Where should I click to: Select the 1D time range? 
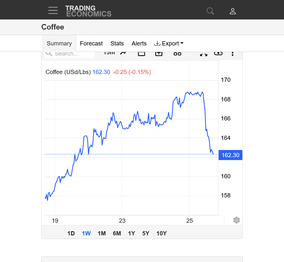[71, 233]
